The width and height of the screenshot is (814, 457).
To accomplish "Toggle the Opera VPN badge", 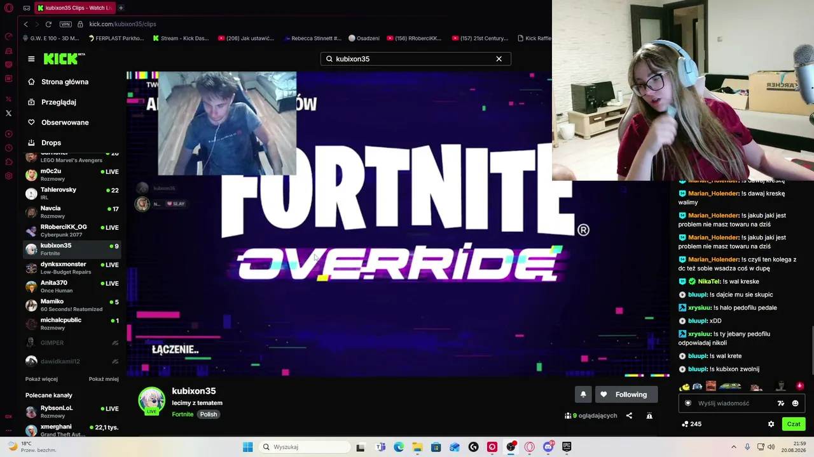I will (x=66, y=24).
